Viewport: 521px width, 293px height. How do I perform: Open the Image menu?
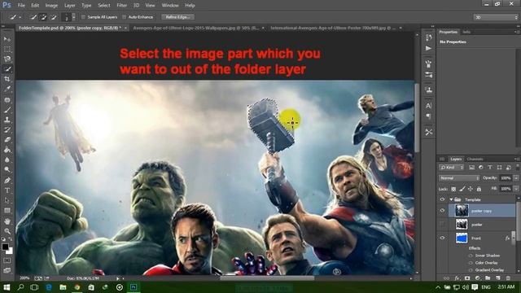click(x=51, y=6)
